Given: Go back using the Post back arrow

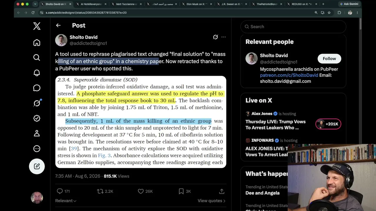Looking at the screenshot, I should 58,25.
